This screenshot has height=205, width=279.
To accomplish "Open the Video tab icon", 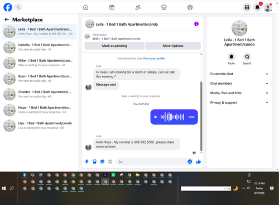I will coord(112,7).
